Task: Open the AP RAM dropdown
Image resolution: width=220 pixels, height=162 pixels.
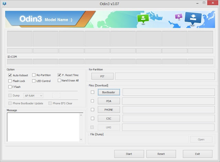Action: click(33, 95)
